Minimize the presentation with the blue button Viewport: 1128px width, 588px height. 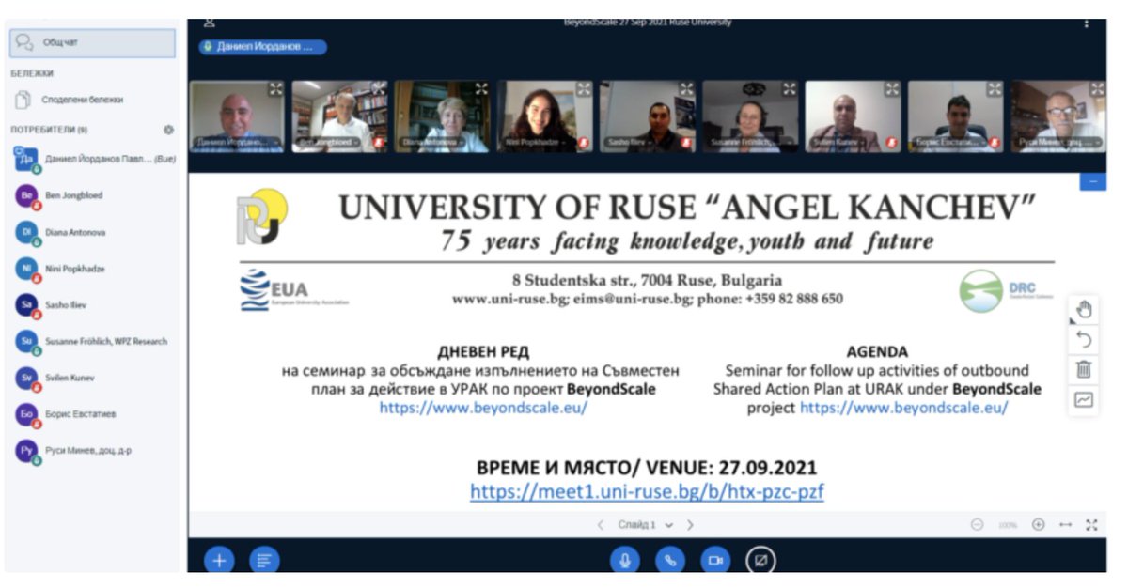(x=1092, y=181)
